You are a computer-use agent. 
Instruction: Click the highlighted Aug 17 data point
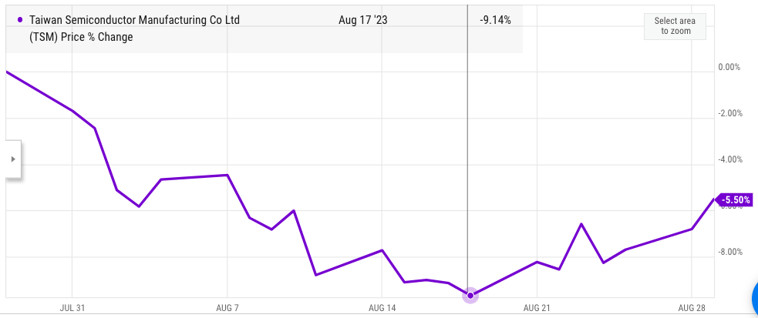click(470, 294)
